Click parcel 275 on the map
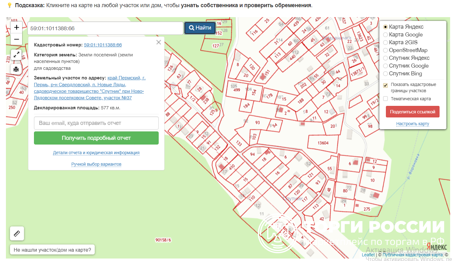 pos(367,209)
